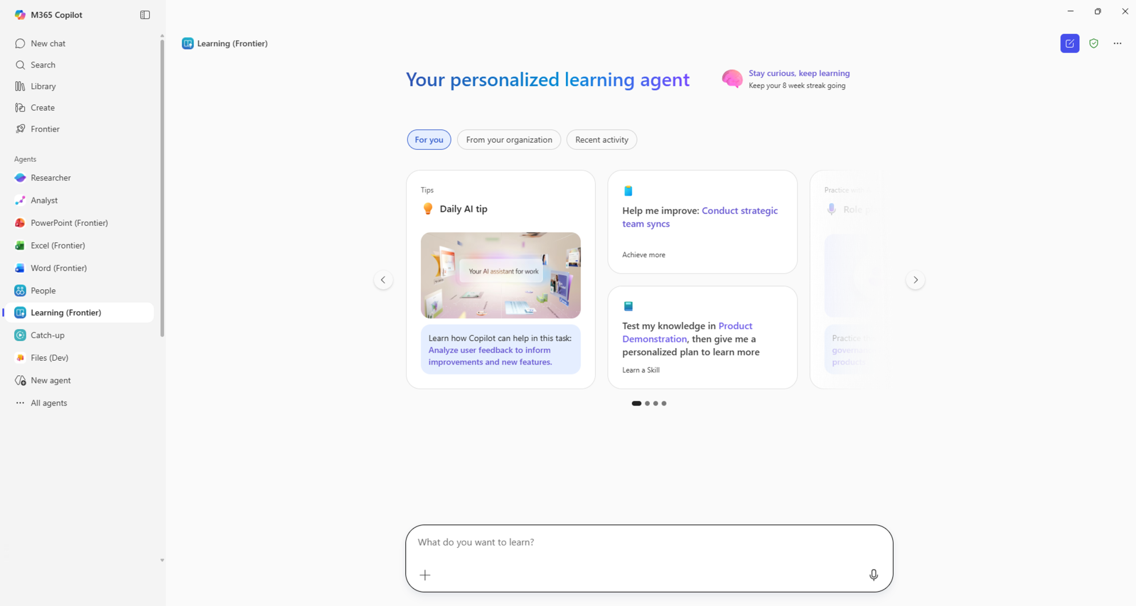Go to next carousel cards
The width and height of the screenshot is (1136, 606).
[915, 280]
